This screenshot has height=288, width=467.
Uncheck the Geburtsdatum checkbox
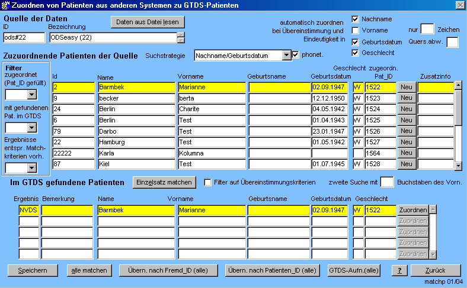pyautogui.click(x=355, y=42)
